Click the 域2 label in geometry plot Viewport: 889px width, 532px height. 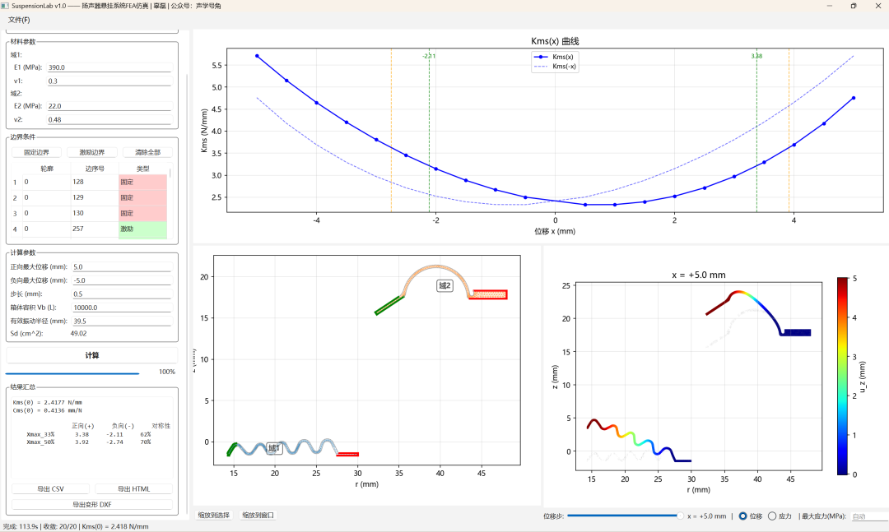444,285
